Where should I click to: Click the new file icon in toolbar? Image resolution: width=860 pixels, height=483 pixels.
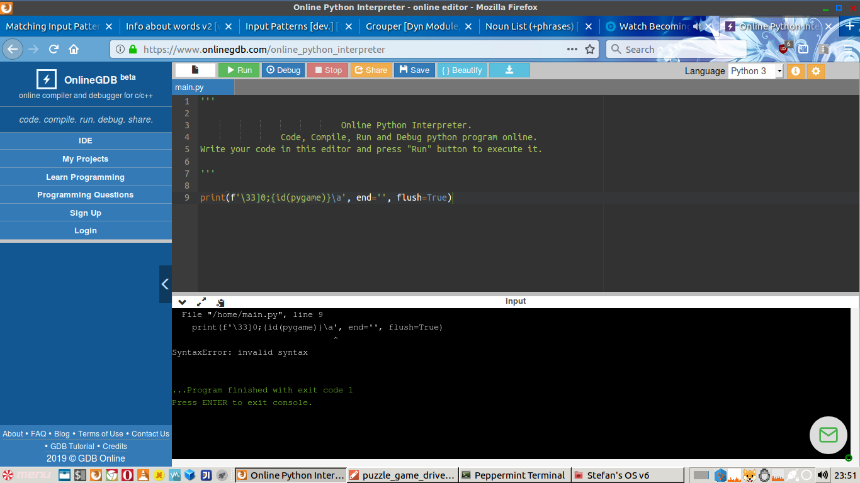click(x=195, y=70)
